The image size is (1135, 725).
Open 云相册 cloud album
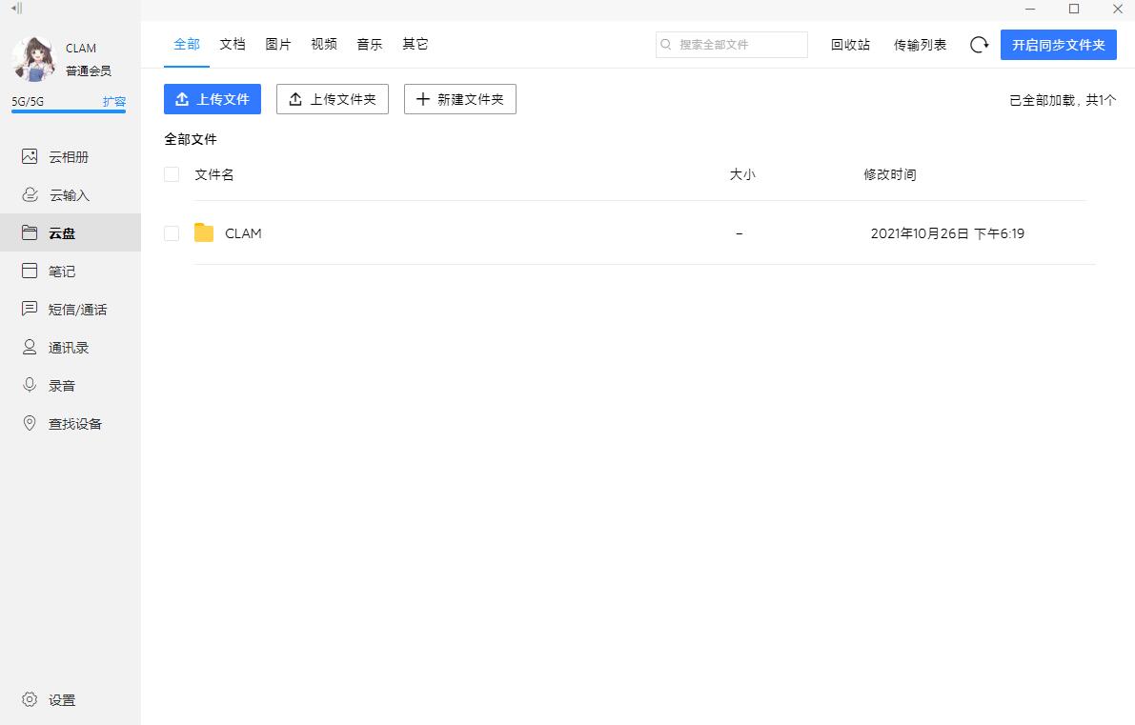coord(71,157)
